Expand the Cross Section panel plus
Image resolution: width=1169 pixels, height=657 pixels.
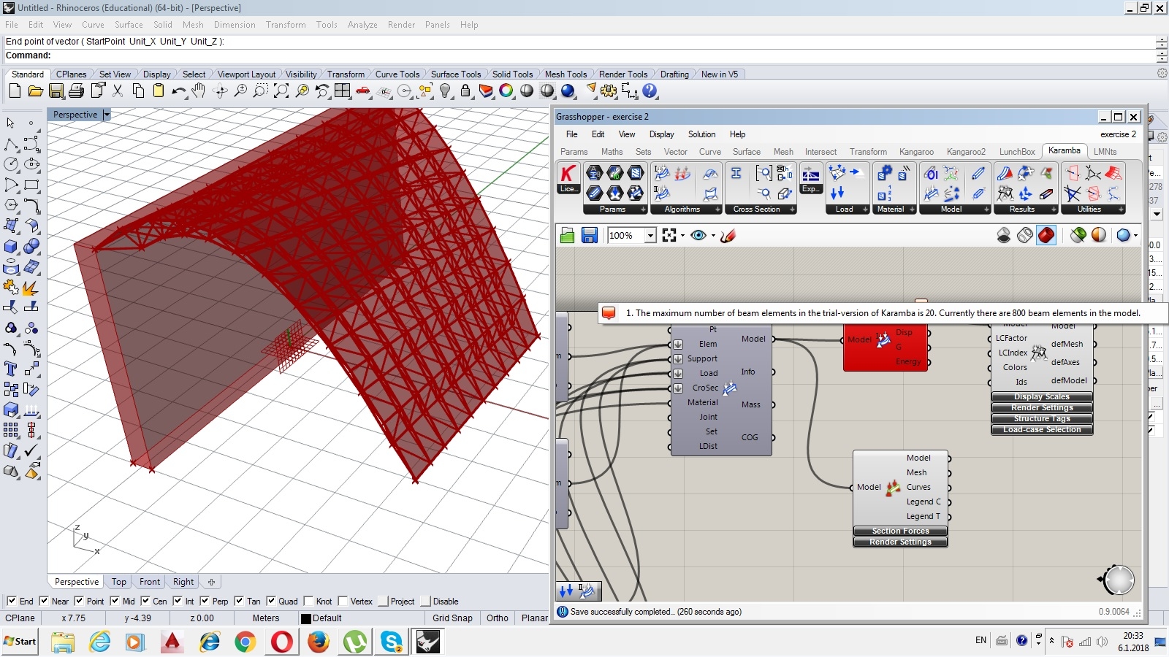coord(792,210)
